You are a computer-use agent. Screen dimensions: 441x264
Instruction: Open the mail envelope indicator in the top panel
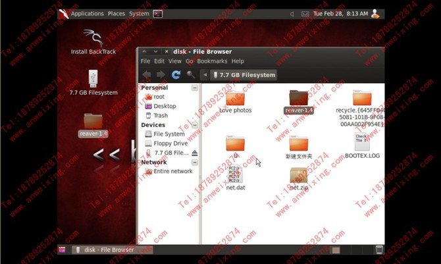305,14
